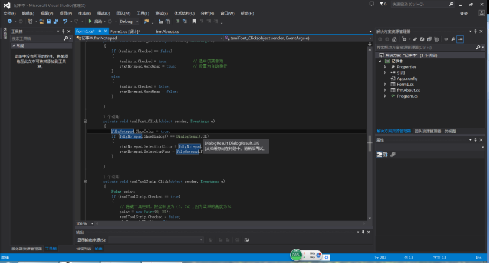Uncomment selected lines icon
This screenshot has height=264, width=490.
point(185,21)
